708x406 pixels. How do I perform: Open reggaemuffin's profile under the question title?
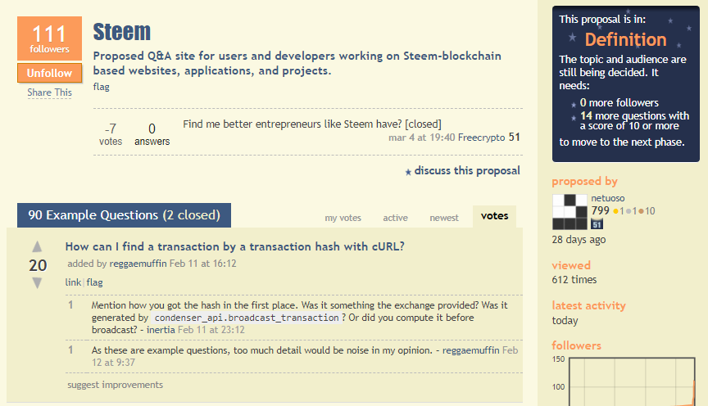click(138, 264)
